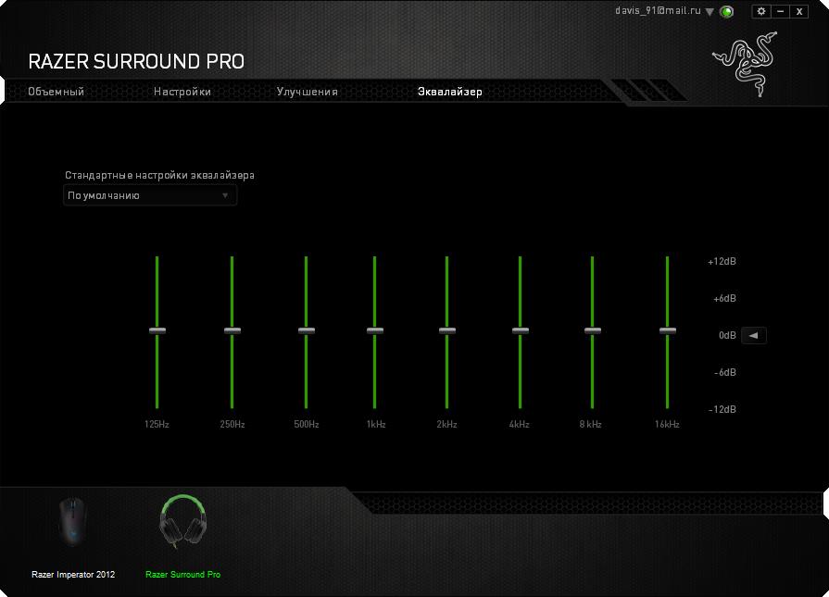
Task: Click the 1kHz frequency label
Action: point(376,424)
